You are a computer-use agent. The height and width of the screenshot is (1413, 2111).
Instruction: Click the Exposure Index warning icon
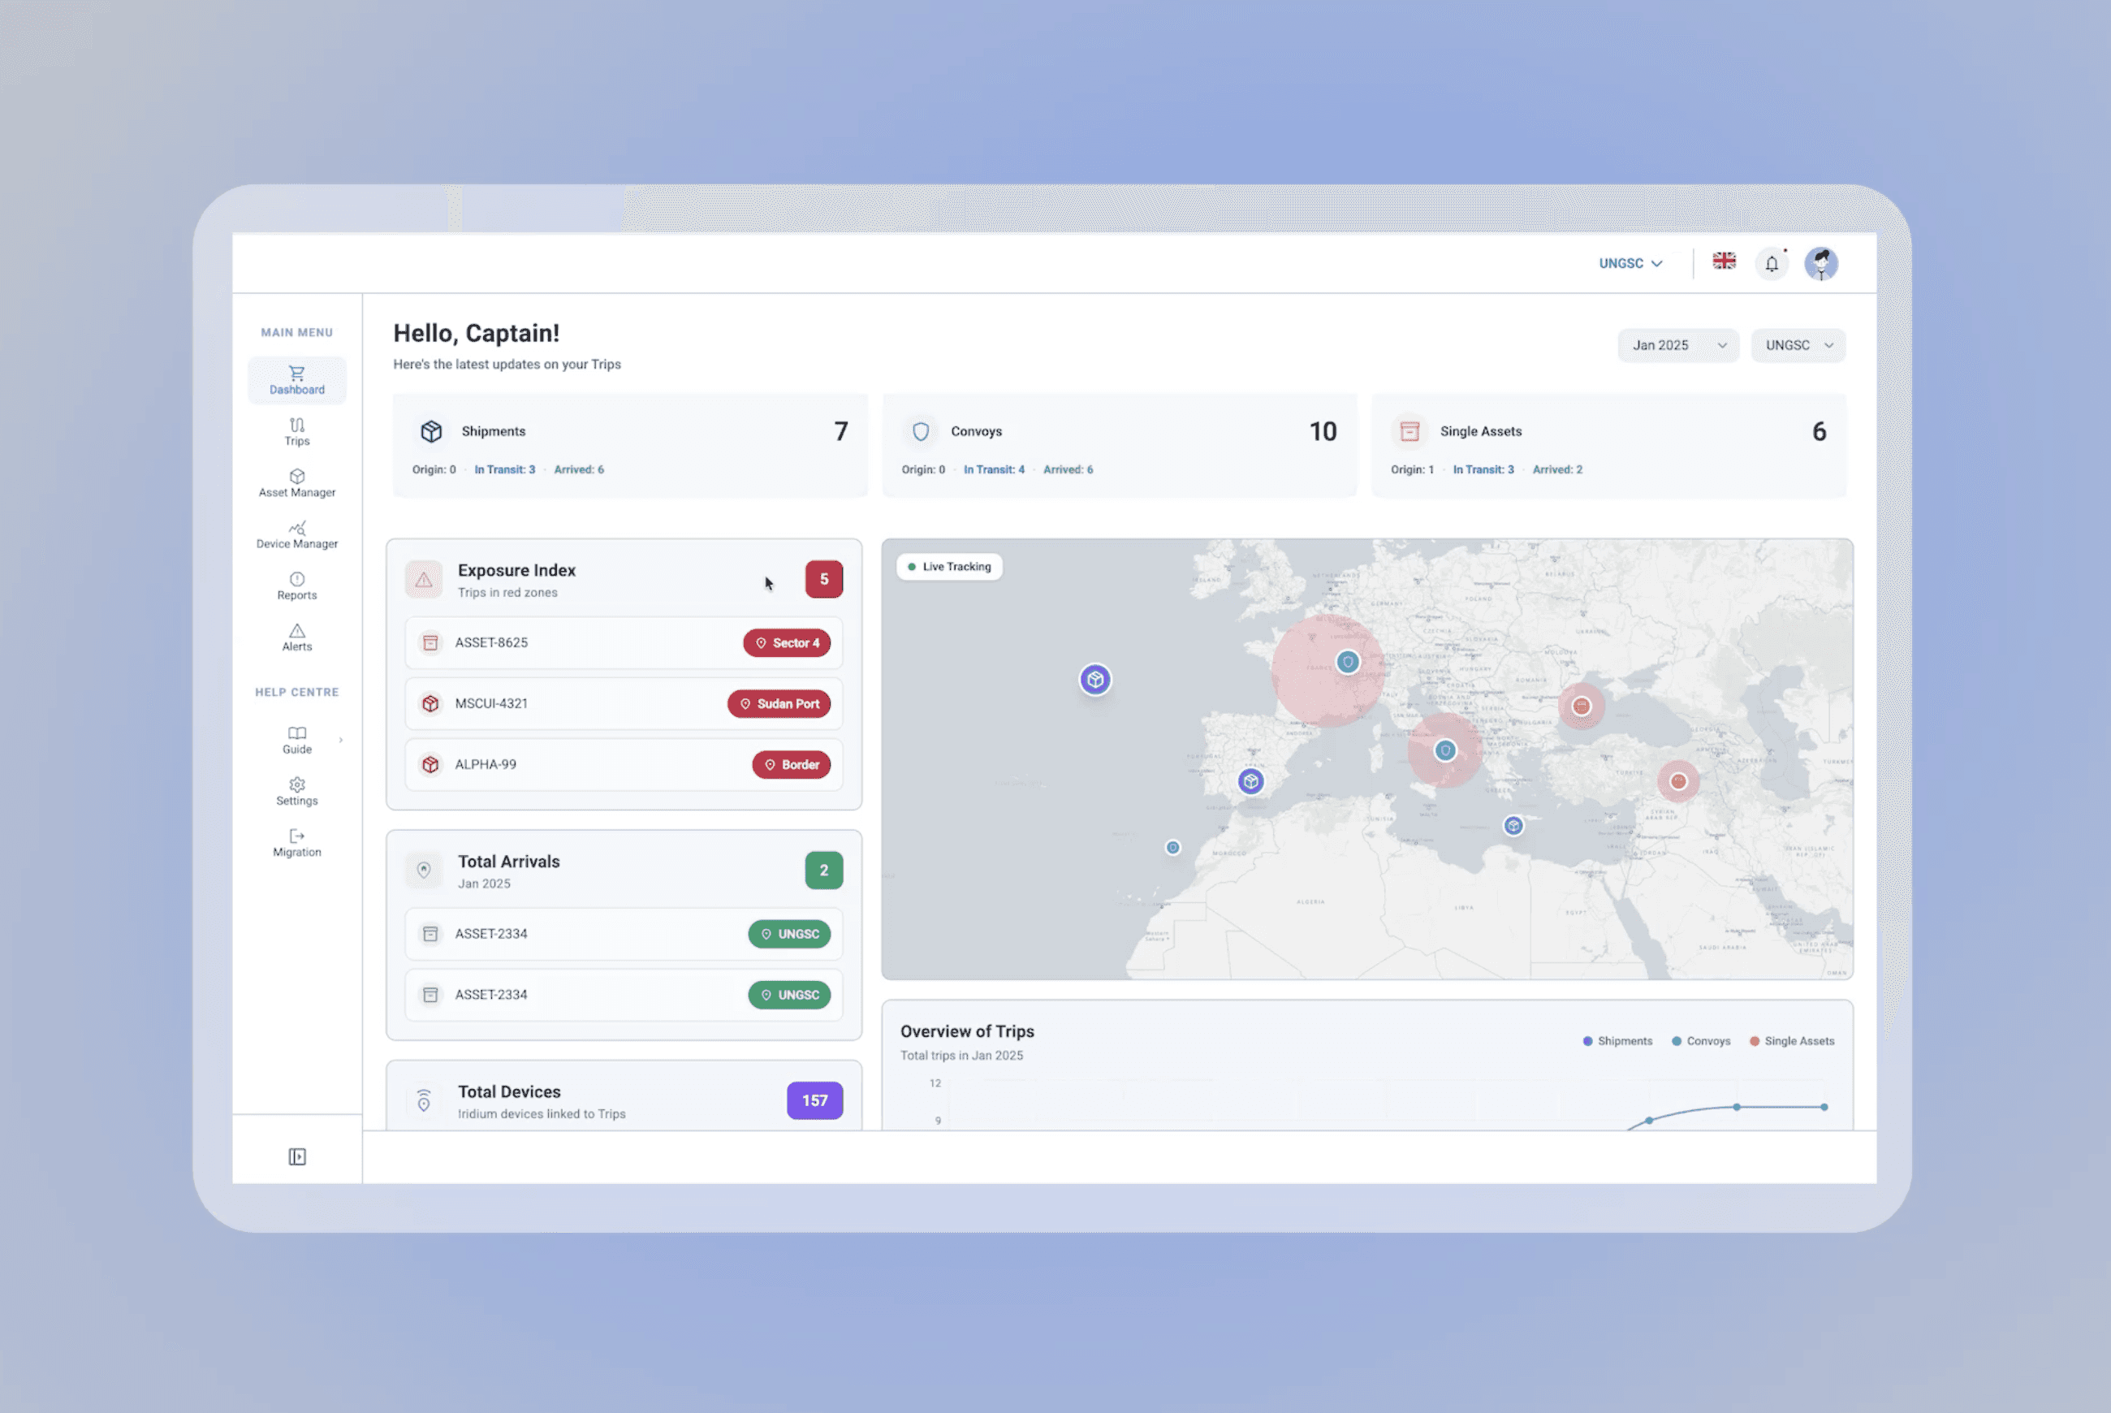[x=424, y=580]
